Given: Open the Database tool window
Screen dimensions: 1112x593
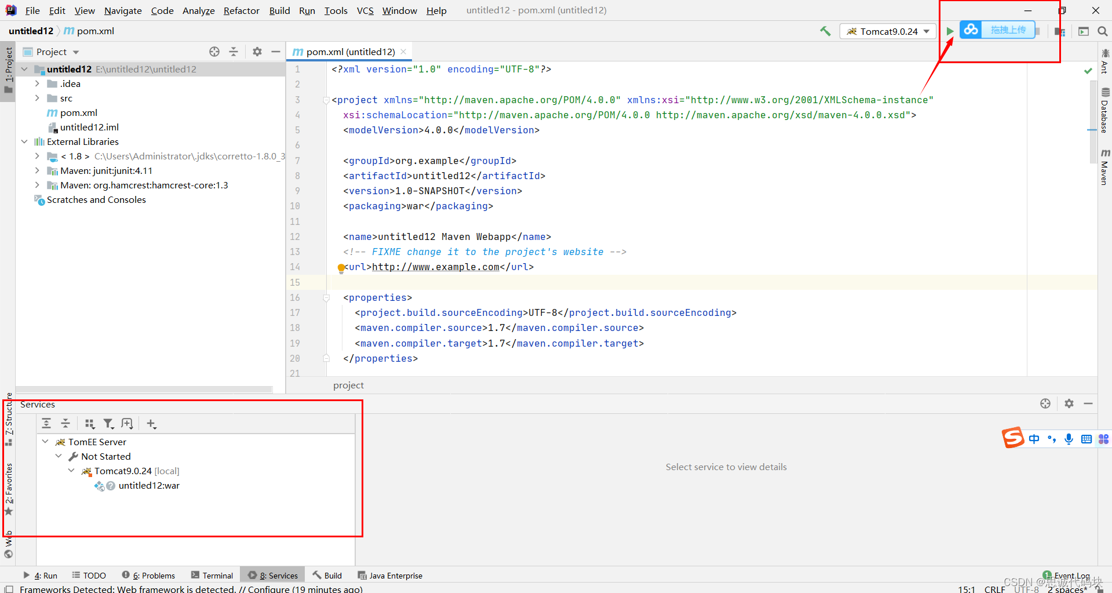Looking at the screenshot, I should click(x=1105, y=111).
